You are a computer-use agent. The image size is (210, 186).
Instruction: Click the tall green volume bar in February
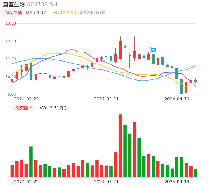point(31,162)
